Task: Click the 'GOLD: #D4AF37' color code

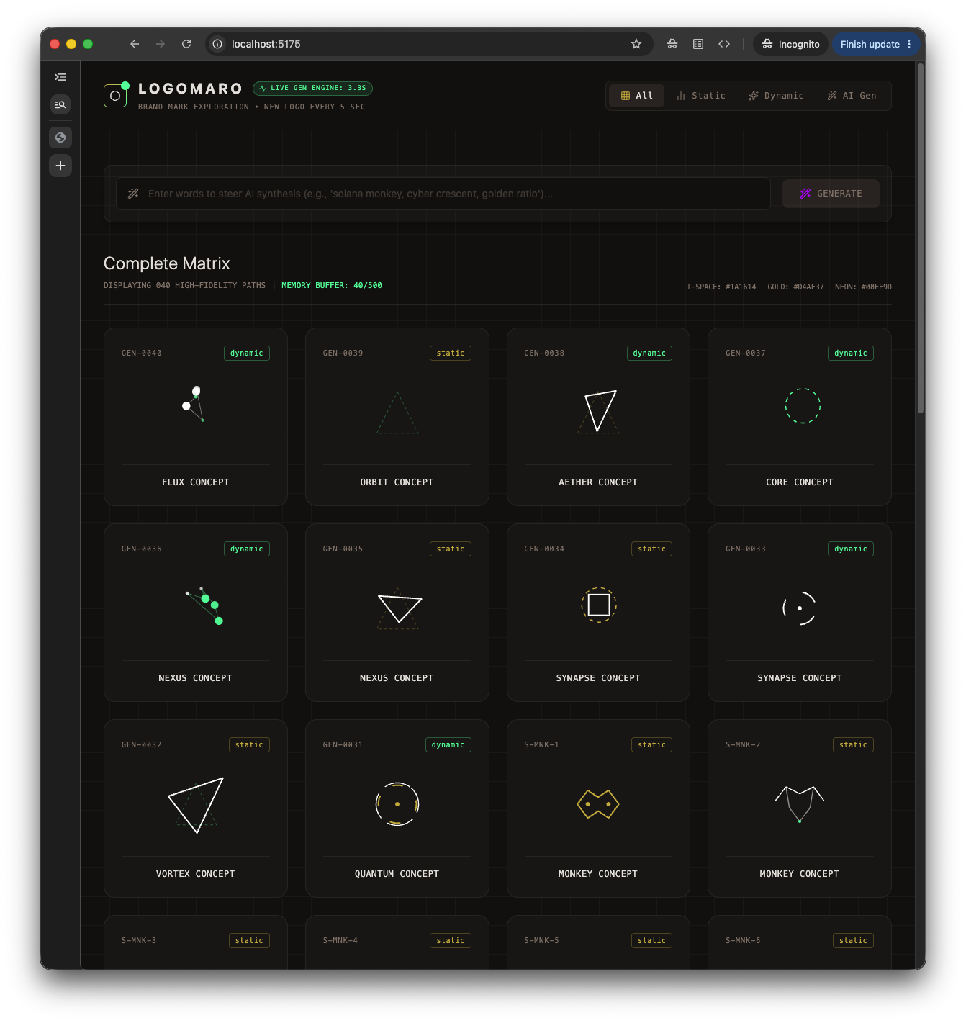Action: coord(795,287)
